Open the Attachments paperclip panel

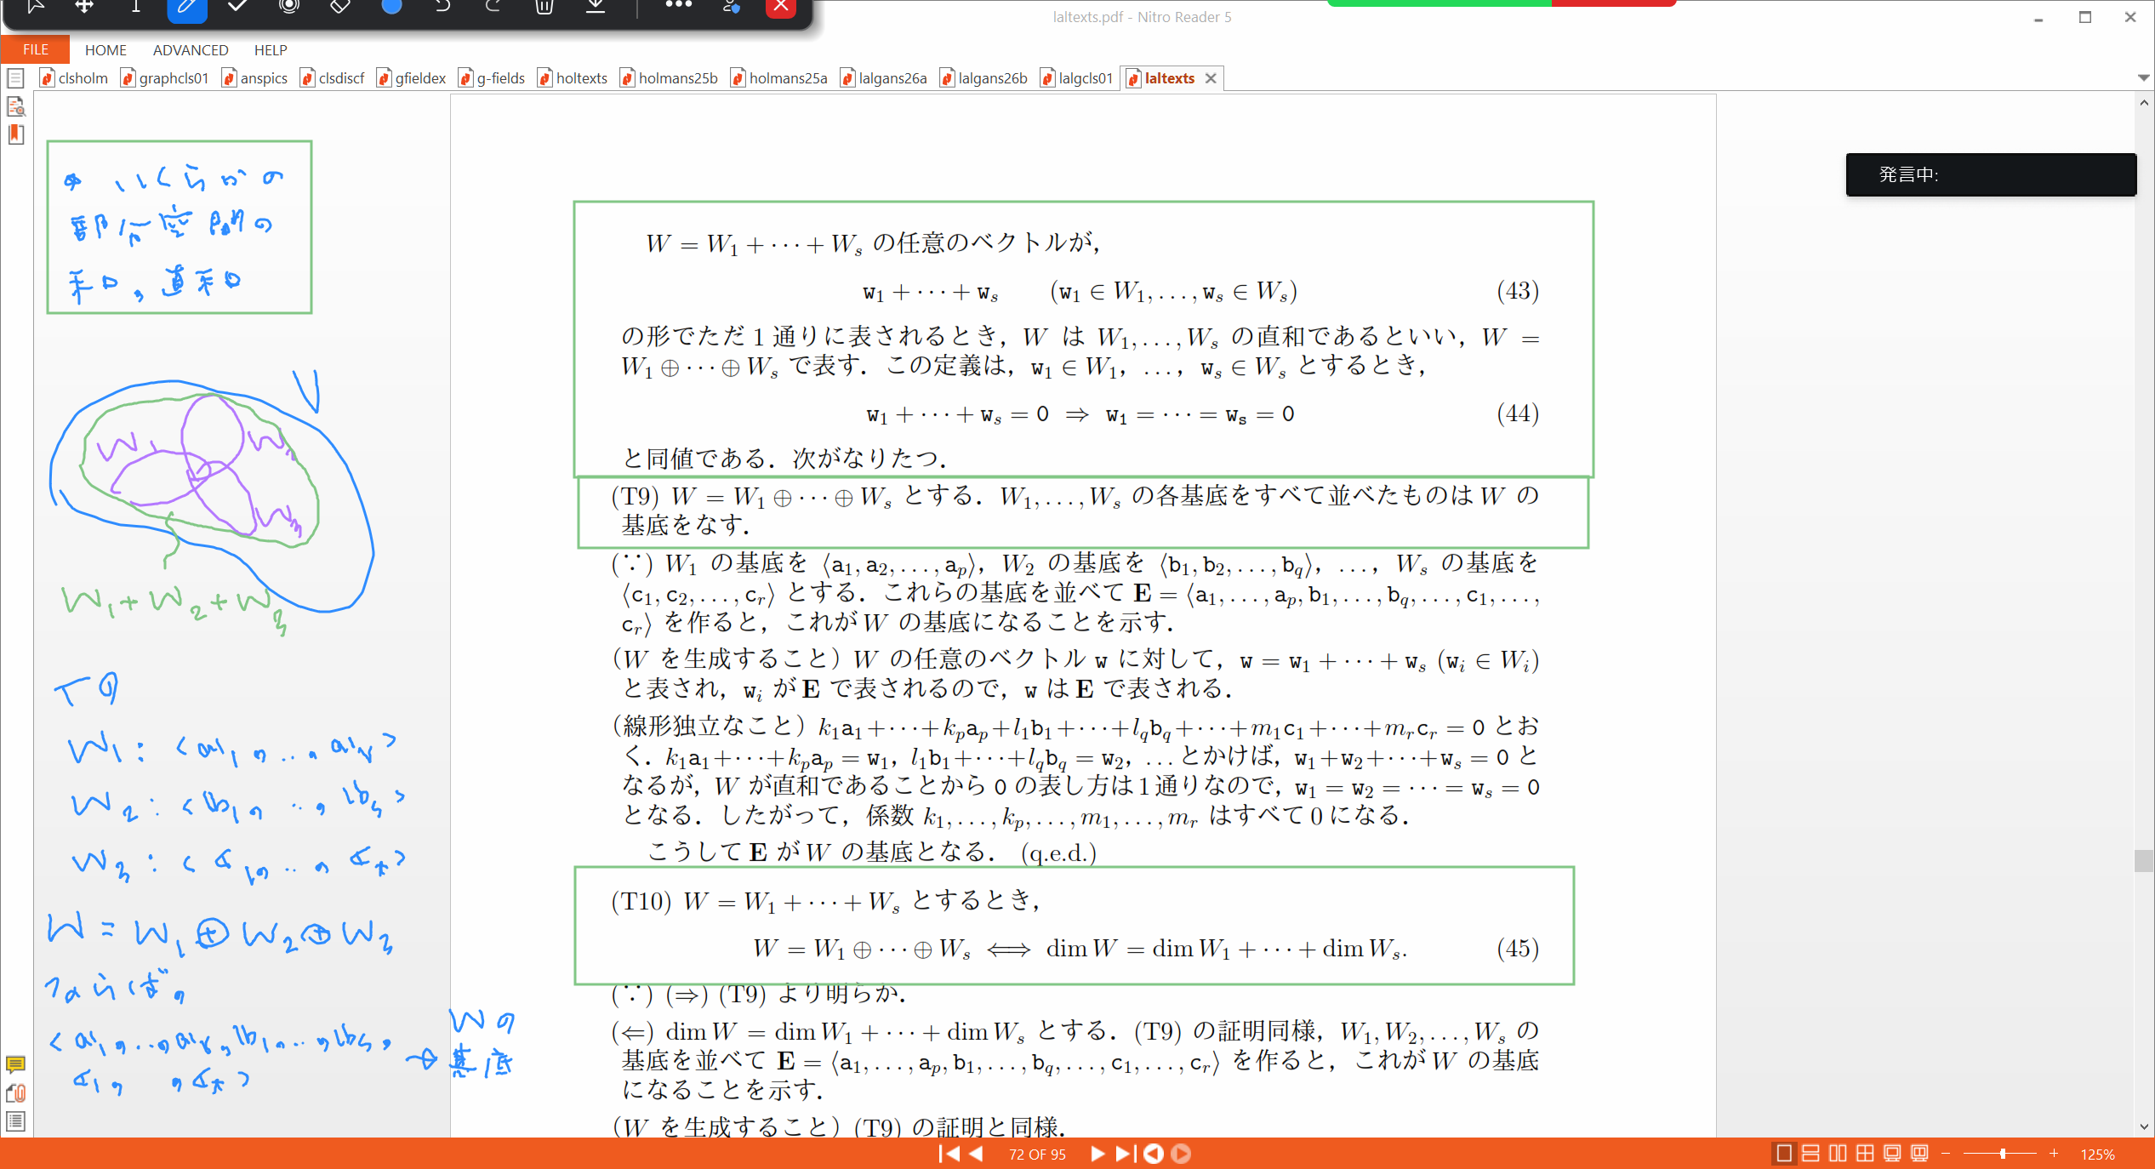(x=15, y=1093)
